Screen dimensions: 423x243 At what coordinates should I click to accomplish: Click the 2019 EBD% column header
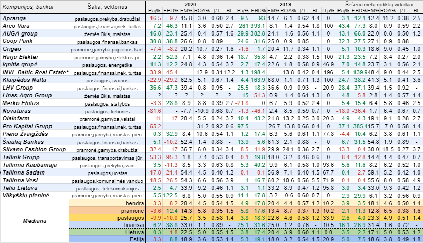[x=259, y=11]
